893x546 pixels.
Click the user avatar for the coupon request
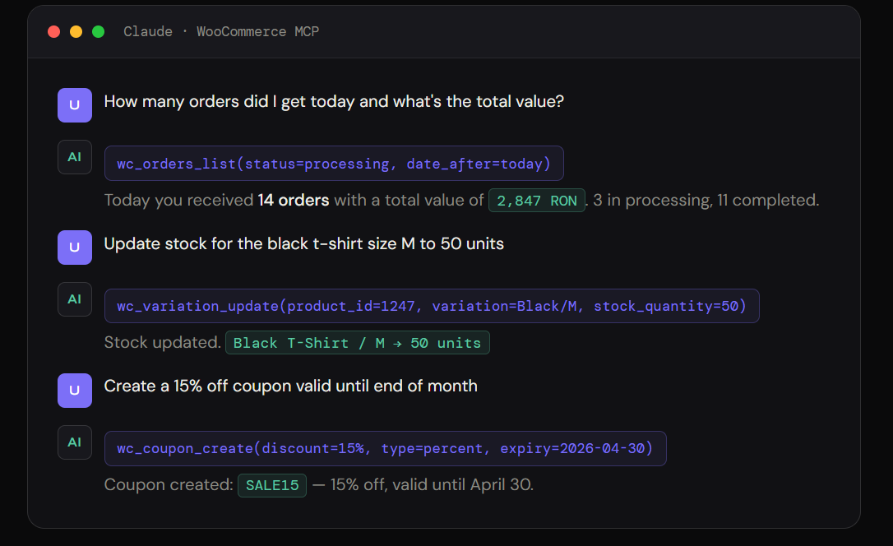point(75,391)
